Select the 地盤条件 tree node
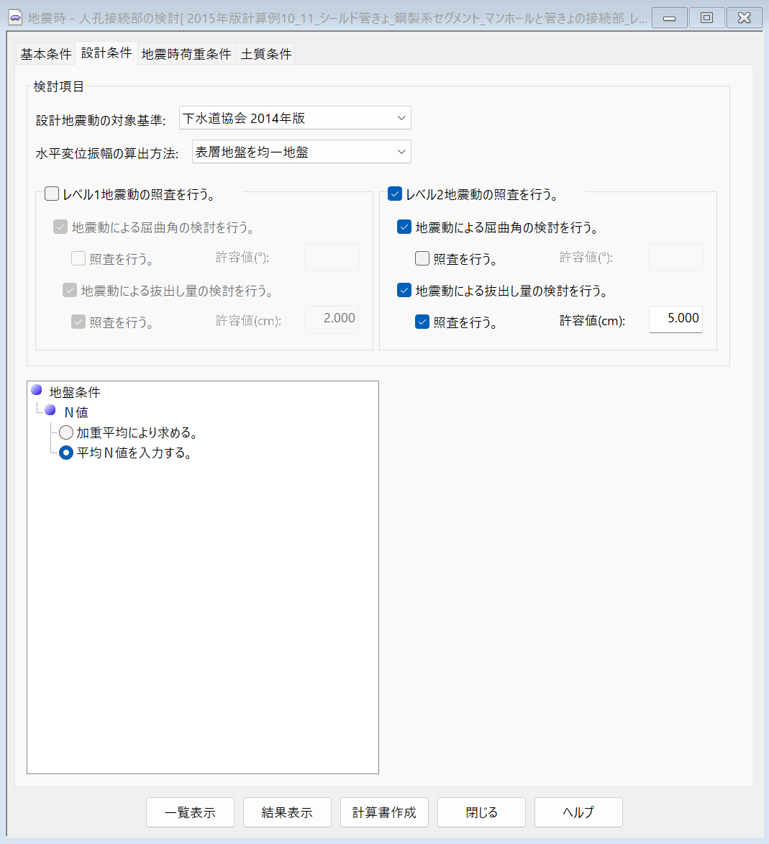Viewport: 769px width, 844px height. pos(74,392)
